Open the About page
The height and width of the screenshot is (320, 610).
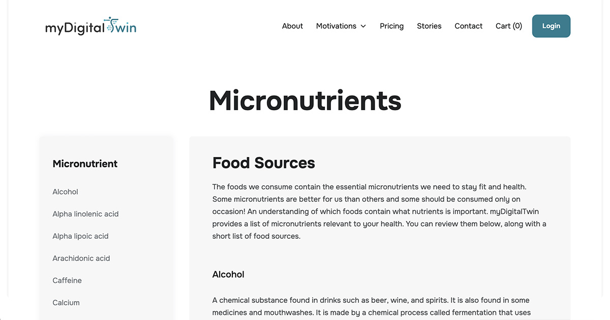292,26
